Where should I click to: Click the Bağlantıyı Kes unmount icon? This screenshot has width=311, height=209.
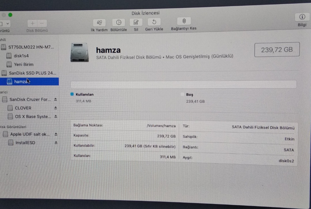[184, 21]
